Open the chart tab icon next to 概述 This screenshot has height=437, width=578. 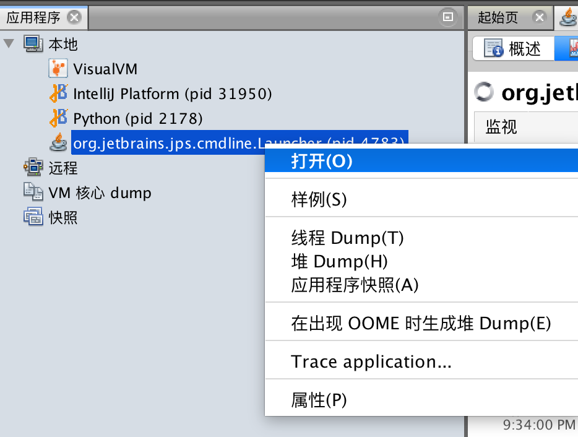[574, 48]
